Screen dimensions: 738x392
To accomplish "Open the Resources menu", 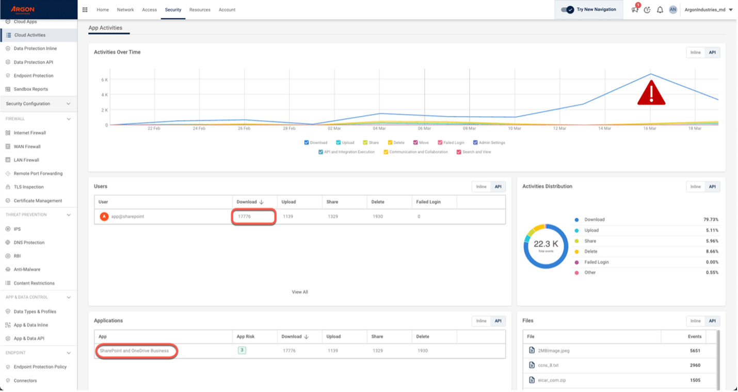I will [x=200, y=10].
